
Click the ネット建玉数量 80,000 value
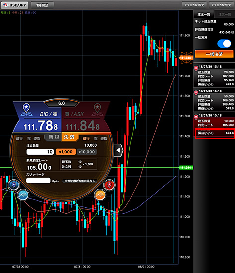point(229,24)
